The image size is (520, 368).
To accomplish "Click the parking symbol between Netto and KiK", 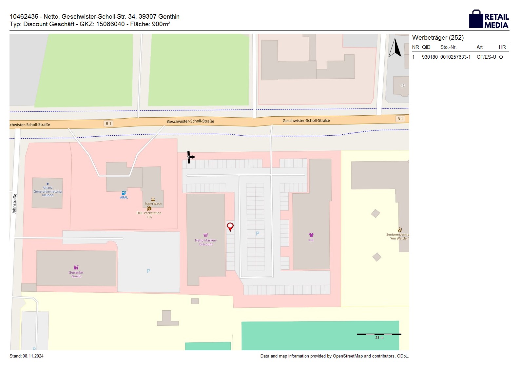I will pos(257,233).
